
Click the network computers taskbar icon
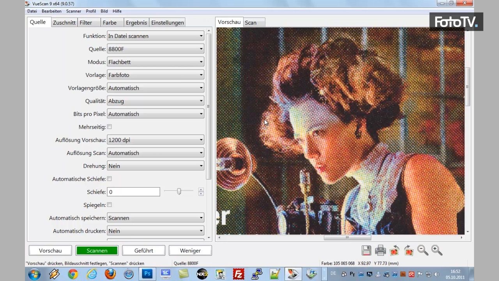coord(257,274)
